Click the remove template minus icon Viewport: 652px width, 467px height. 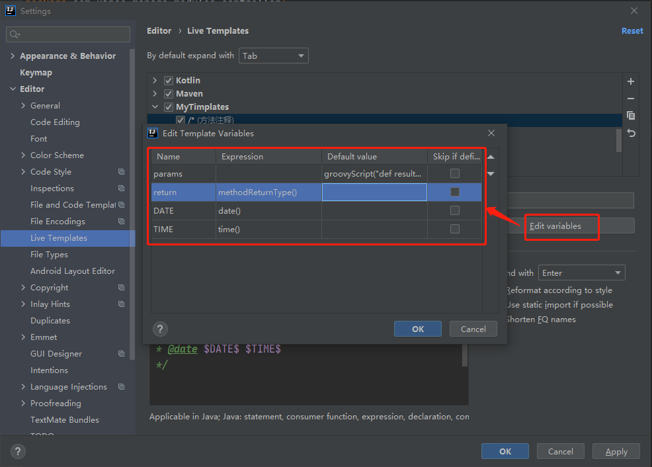pos(630,99)
